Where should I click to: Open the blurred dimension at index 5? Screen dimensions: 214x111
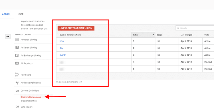(62, 69)
